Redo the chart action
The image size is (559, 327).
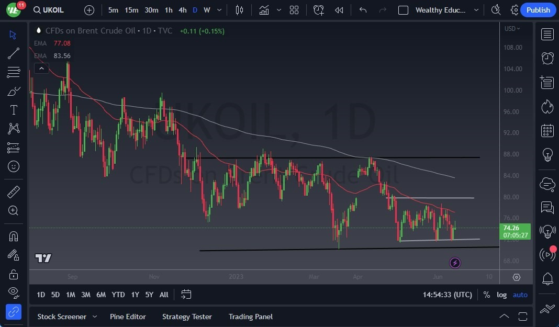(383, 10)
